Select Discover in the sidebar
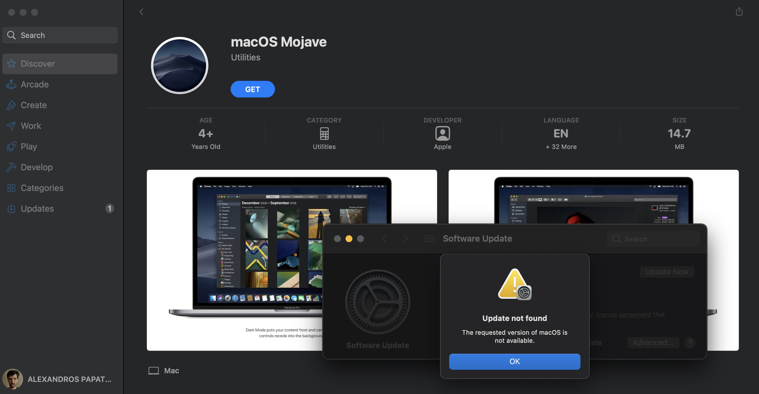Viewport: 759px width, 394px height. (x=38, y=64)
